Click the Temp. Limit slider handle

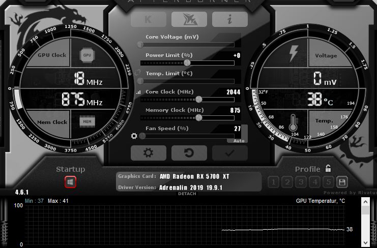(x=140, y=81)
